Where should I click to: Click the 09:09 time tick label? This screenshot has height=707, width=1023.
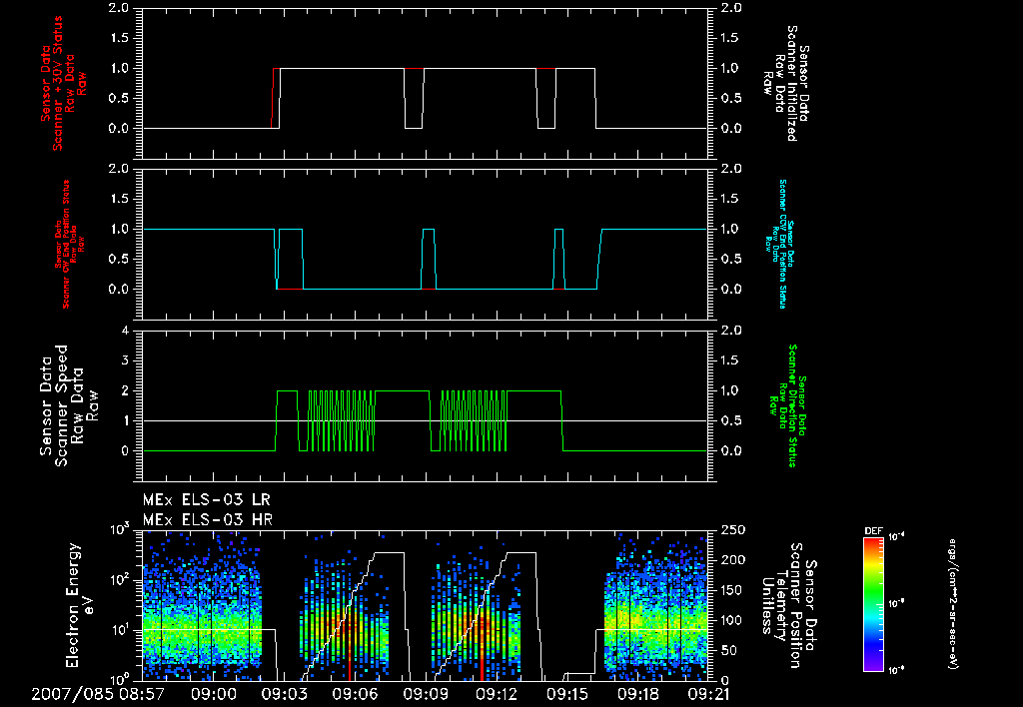tap(426, 695)
